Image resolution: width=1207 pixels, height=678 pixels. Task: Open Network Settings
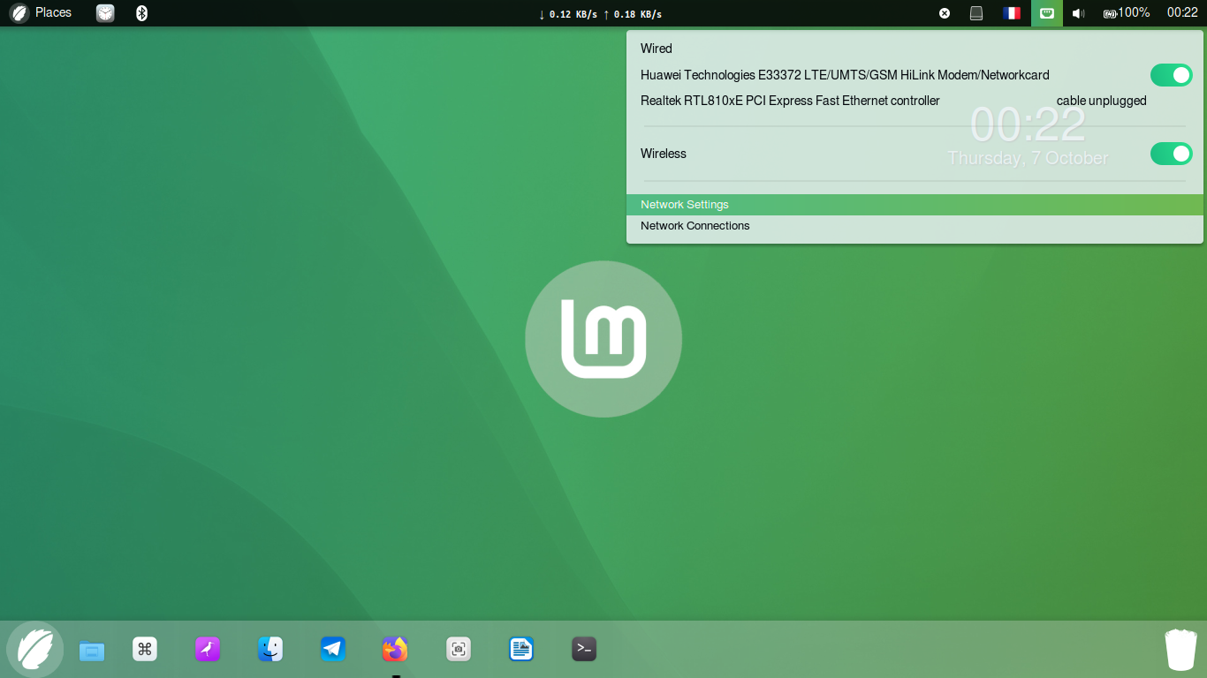click(x=915, y=205)
